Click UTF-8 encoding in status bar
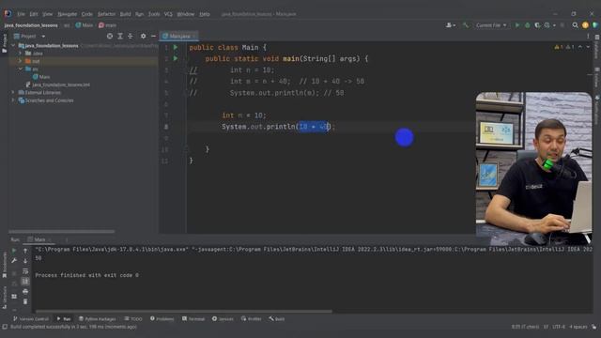Screen dimensions: 601x338 (559, 327)
